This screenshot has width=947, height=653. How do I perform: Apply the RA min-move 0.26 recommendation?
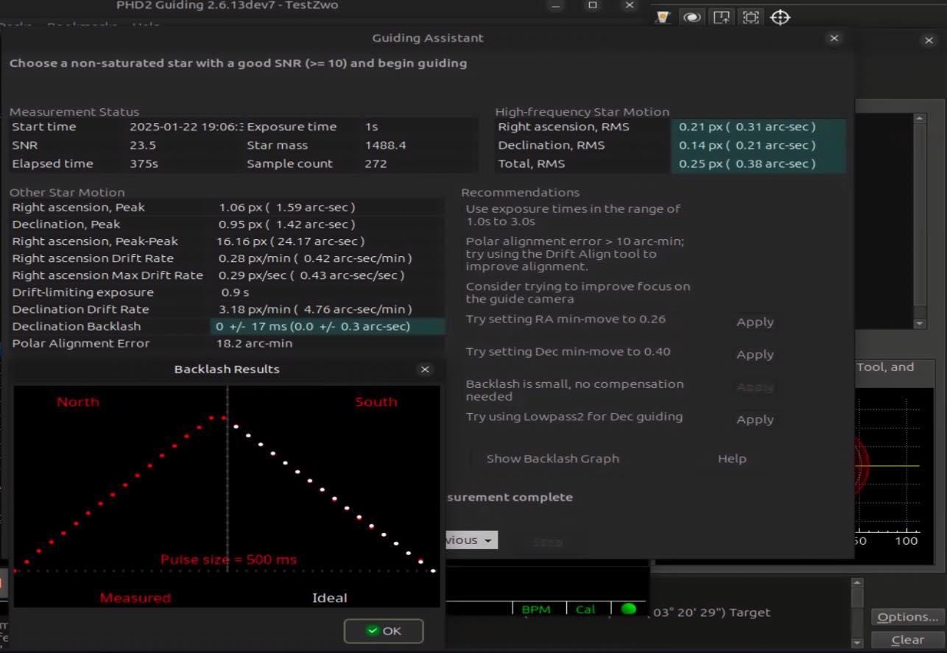pos(755,322)
